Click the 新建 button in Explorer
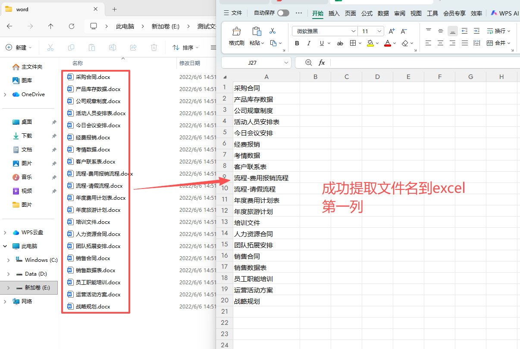The width and height of the screenshot is (520, 349). [19, 47]
